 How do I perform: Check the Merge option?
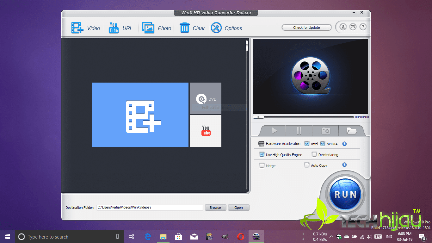[x=262, y=165]
